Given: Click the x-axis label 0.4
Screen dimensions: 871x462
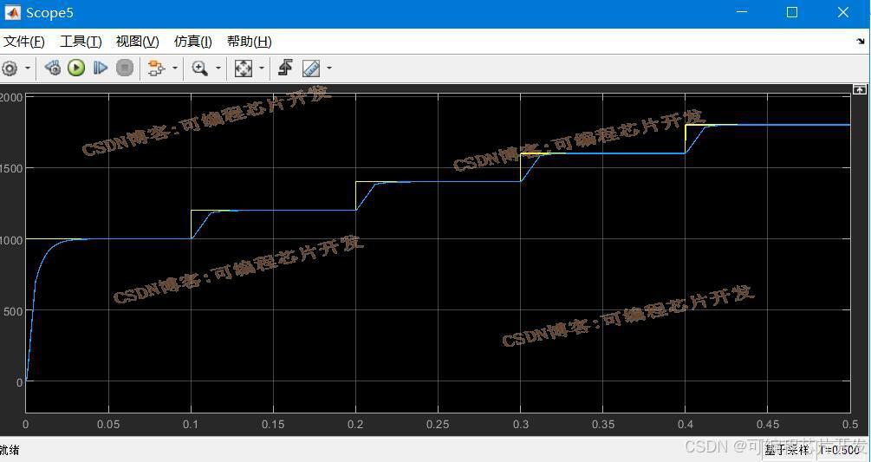Looking at the screenshot, I should (686, 425).
